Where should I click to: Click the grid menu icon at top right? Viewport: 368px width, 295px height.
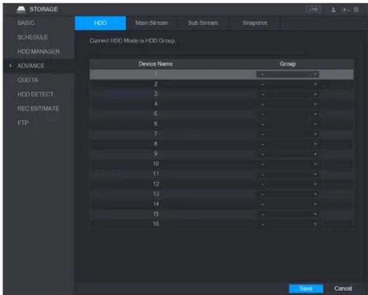point(356,9)
